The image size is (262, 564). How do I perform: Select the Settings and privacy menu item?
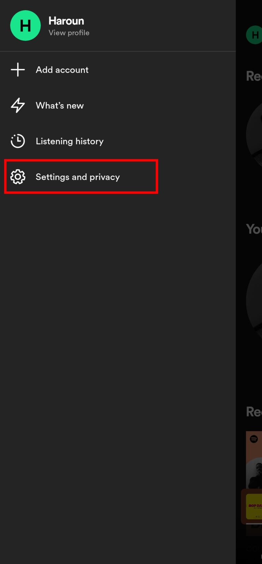(x=78, y=177)
